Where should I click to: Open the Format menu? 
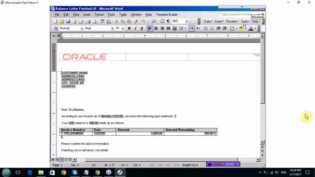click(99, 15)
